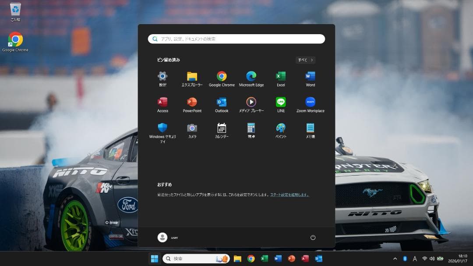Open the メディア プレーヤー app
This screenshot has width=473, height=266.
pyautogui.click(x=251, y=102)
